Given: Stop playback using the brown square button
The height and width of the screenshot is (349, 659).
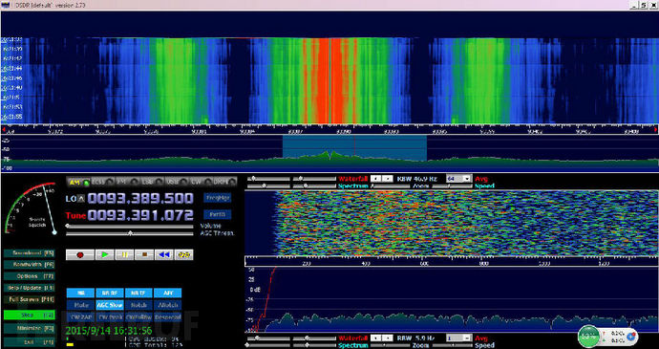Looking at the screenshot, I should click(144, 254).
